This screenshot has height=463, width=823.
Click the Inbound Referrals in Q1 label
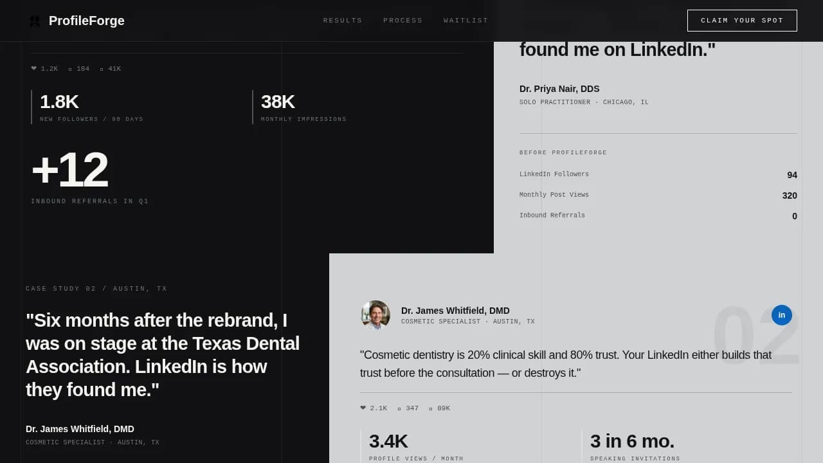pos(90,201)
